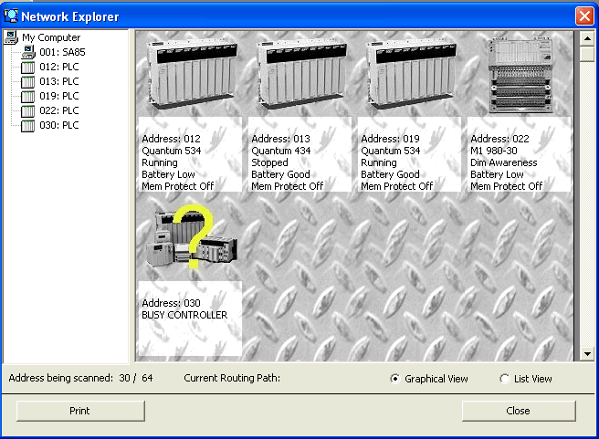Click 'Address: 019' info text
The width and height of the screenshot is (599, 439).
(x=390, y=139)
